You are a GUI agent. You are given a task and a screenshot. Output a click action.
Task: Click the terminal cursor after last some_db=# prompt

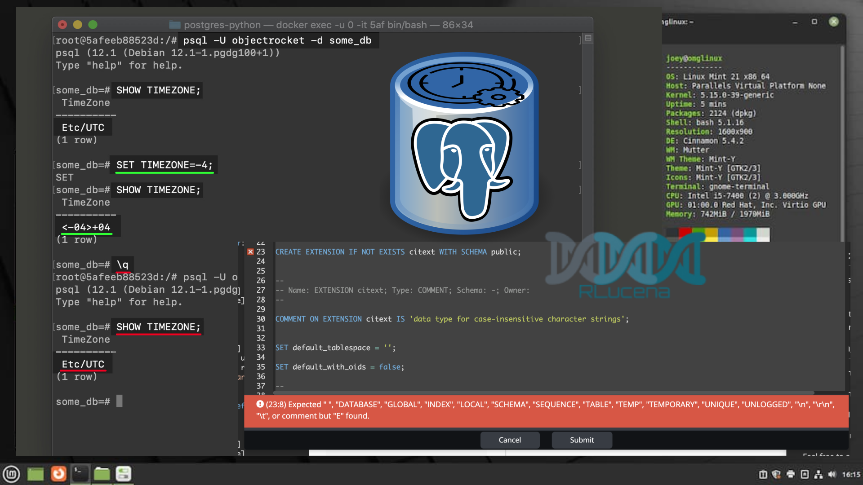pyautogui.click(x=120, y=401)
